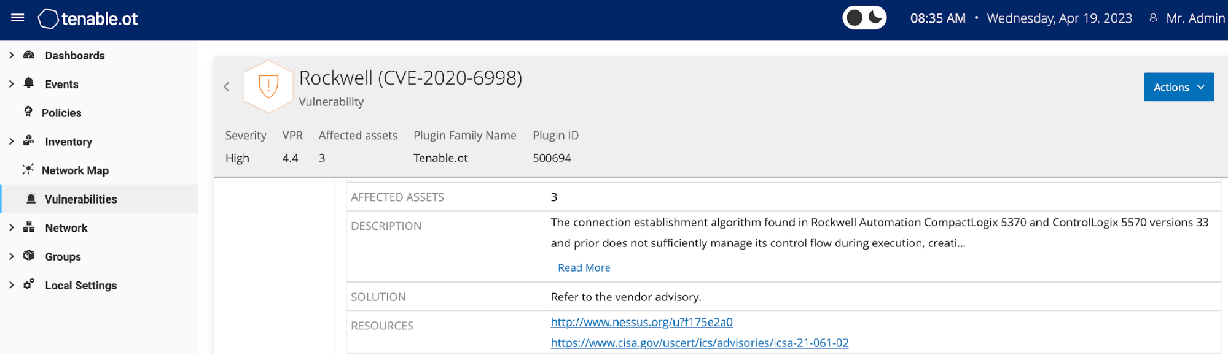Open Local Settings in the sidebar

coord(80,286)
